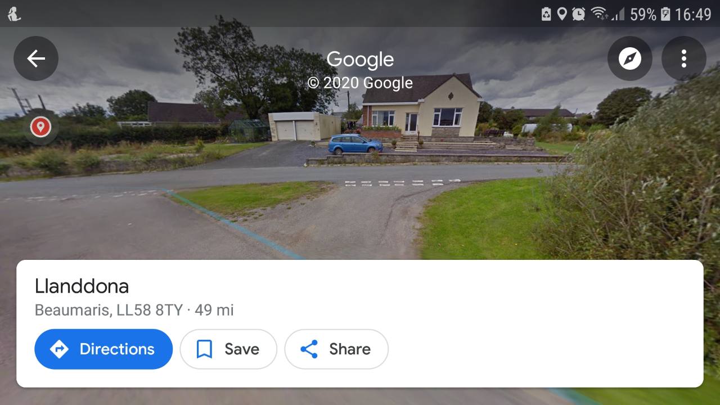The height and width of the screenshot is (405, 720).
Task: Open the three-dot overflow menu
Action: [684, 58]
